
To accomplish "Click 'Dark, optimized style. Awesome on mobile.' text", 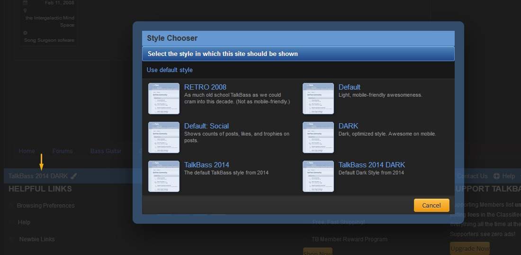I will [387, 134].
